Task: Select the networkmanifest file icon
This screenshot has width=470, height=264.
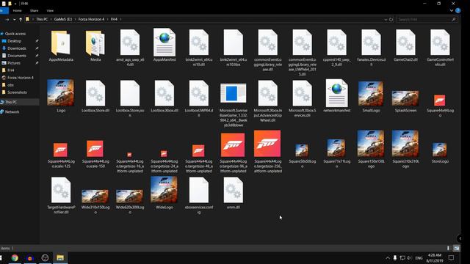Action: [336, 93]
